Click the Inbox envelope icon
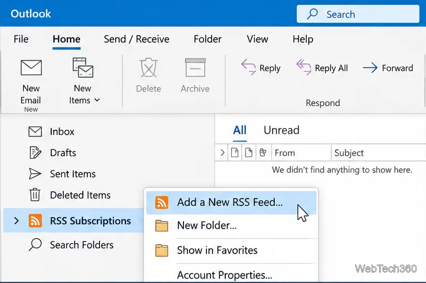 [35, 132]
